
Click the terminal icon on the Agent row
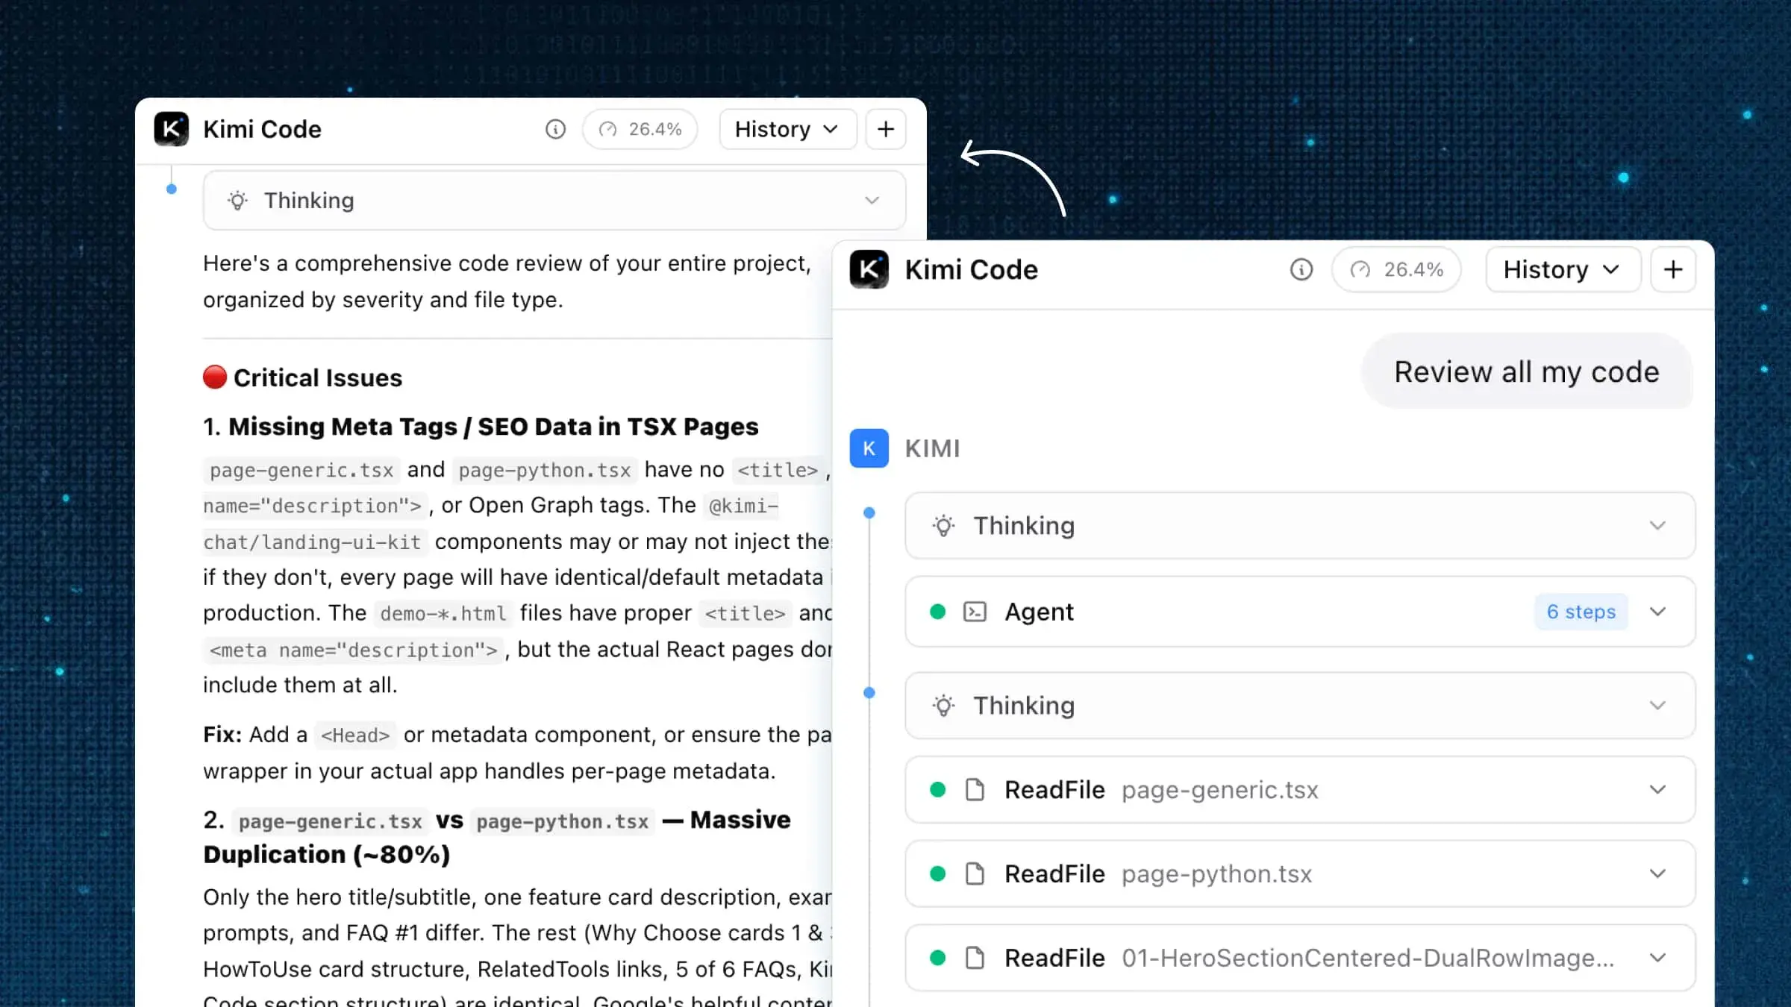[975, 612]
